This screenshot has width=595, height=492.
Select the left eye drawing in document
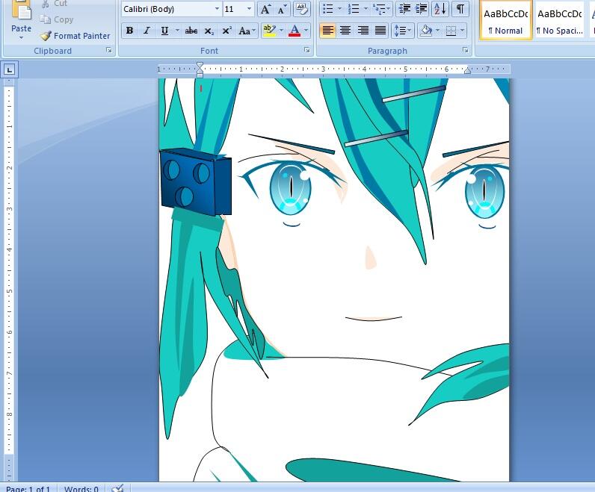(290, 187)
